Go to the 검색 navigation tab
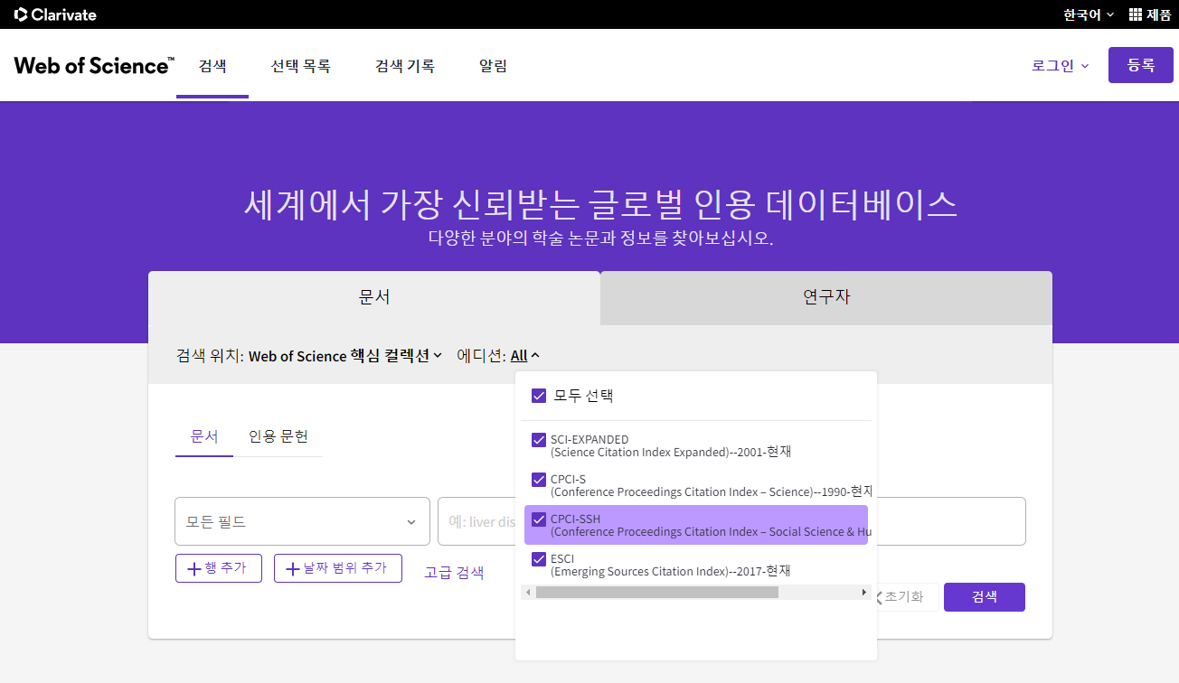 [212, 66]
